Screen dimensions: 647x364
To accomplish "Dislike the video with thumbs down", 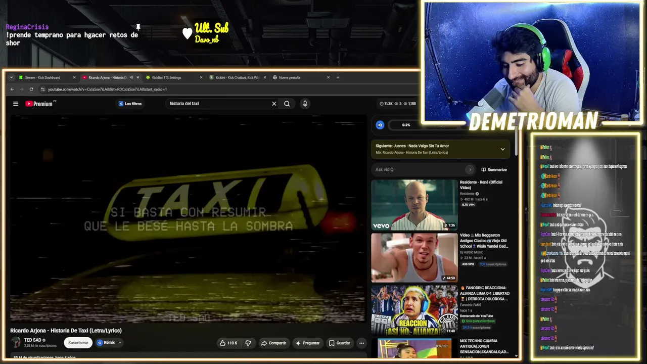I will click(248, 343).
